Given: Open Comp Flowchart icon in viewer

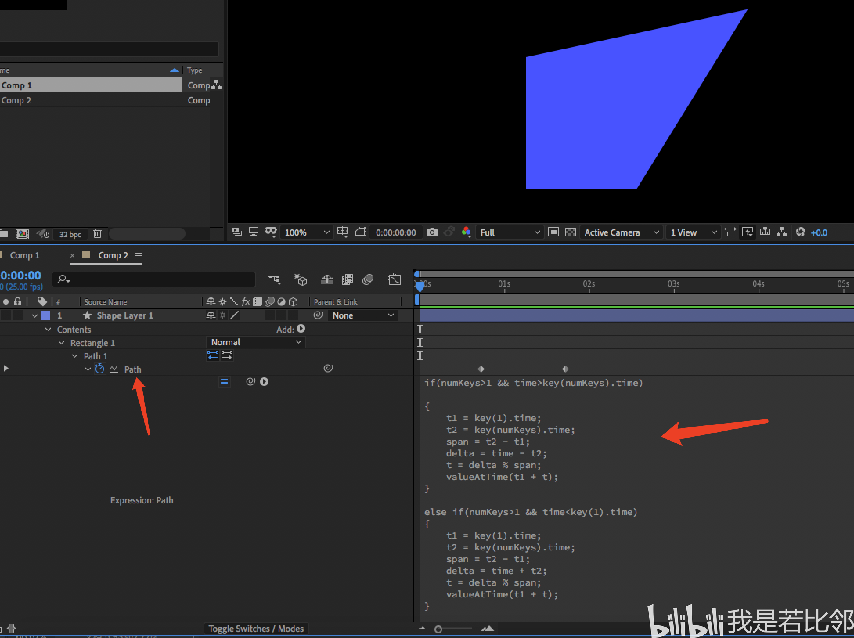Looking at the screenshot, I should 782,232.
